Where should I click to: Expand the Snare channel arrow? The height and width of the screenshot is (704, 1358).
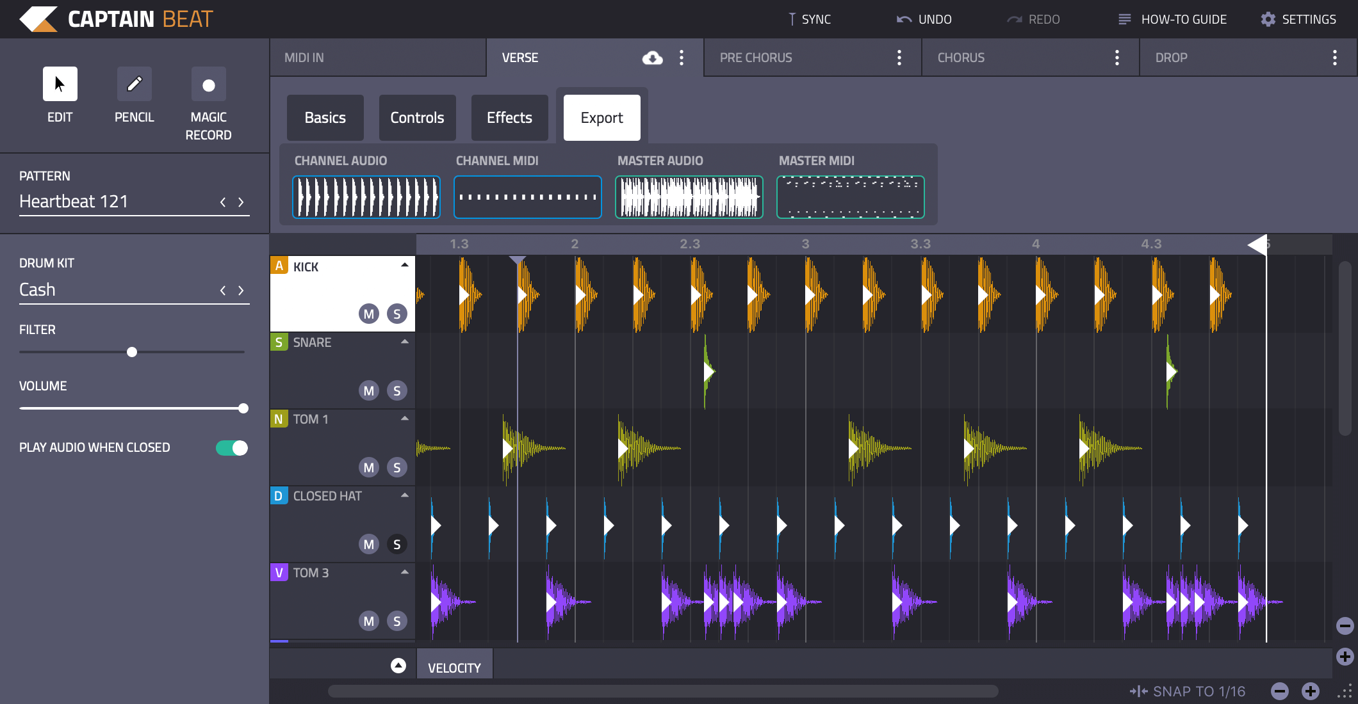pyautogui.click(x=405, y=342)
